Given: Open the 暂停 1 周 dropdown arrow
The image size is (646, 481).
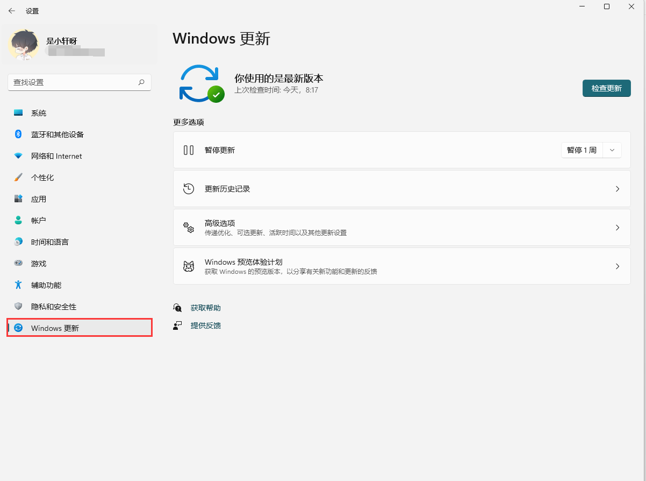Looking at the screenshot, I should tap(612, 150).
